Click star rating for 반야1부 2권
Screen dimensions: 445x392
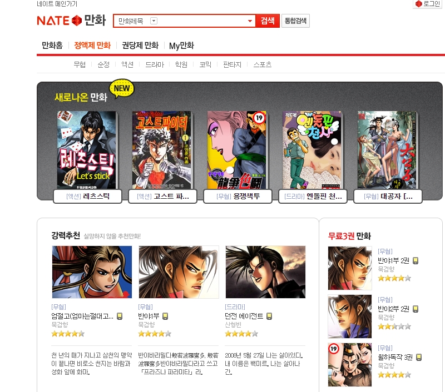394,278
